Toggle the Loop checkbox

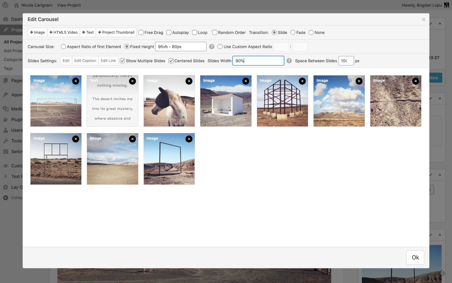tap(195, 33)
